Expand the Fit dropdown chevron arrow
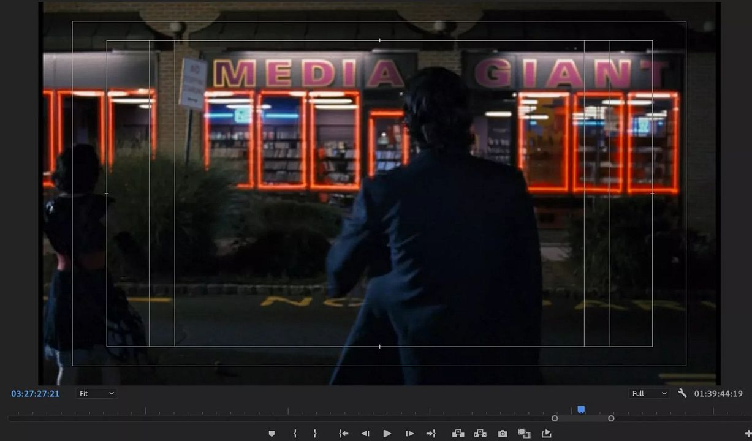 113,394
